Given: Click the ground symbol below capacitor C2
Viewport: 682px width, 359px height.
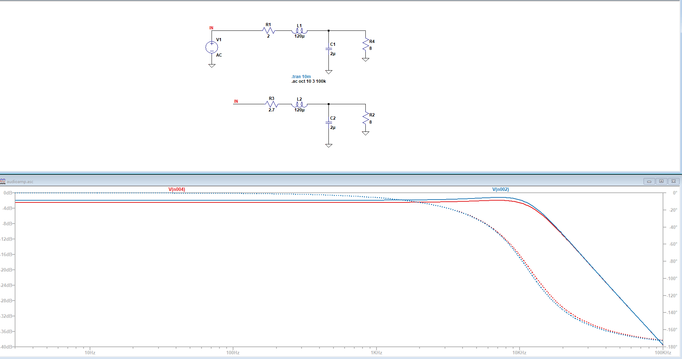Looking at the screenshot, I should [x=329, y=145].
